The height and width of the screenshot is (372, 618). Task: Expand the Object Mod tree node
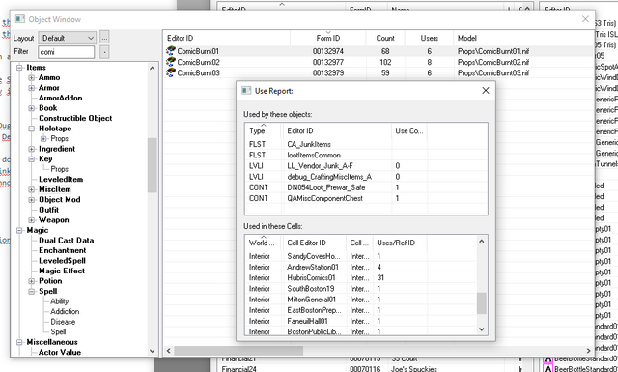[x=32, y=200]
